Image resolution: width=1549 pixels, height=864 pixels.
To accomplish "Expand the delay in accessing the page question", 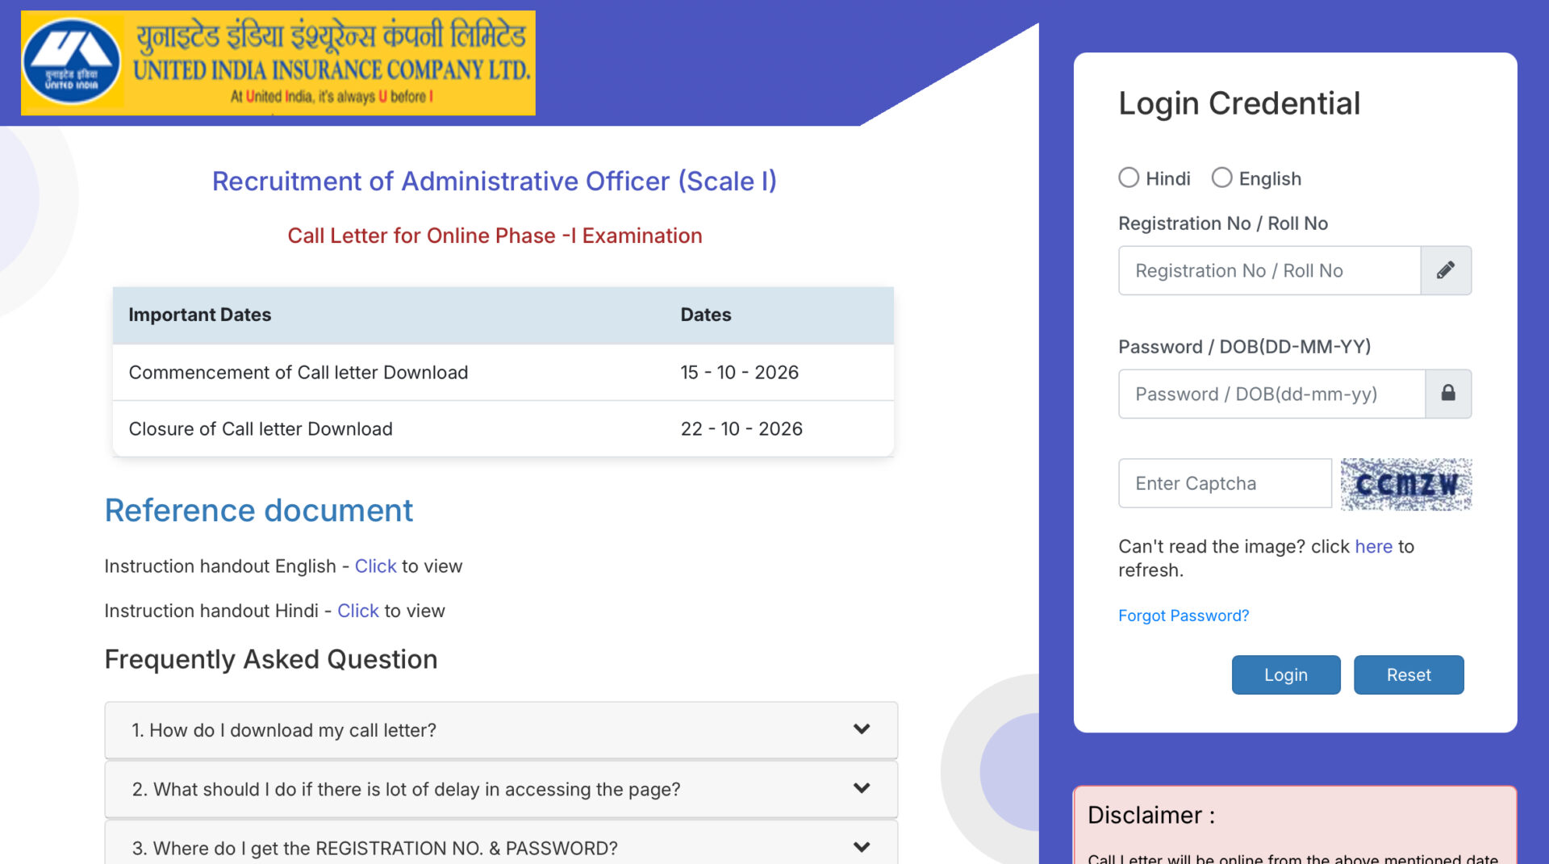I will [x=501, y=789].
